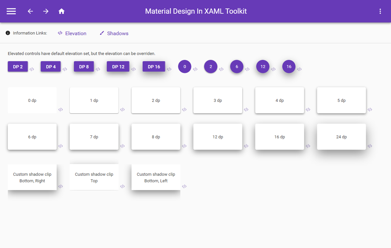Select the 0 dp elevation card
This screenshot has width=391, height=248.
click(x=32, y=100)
